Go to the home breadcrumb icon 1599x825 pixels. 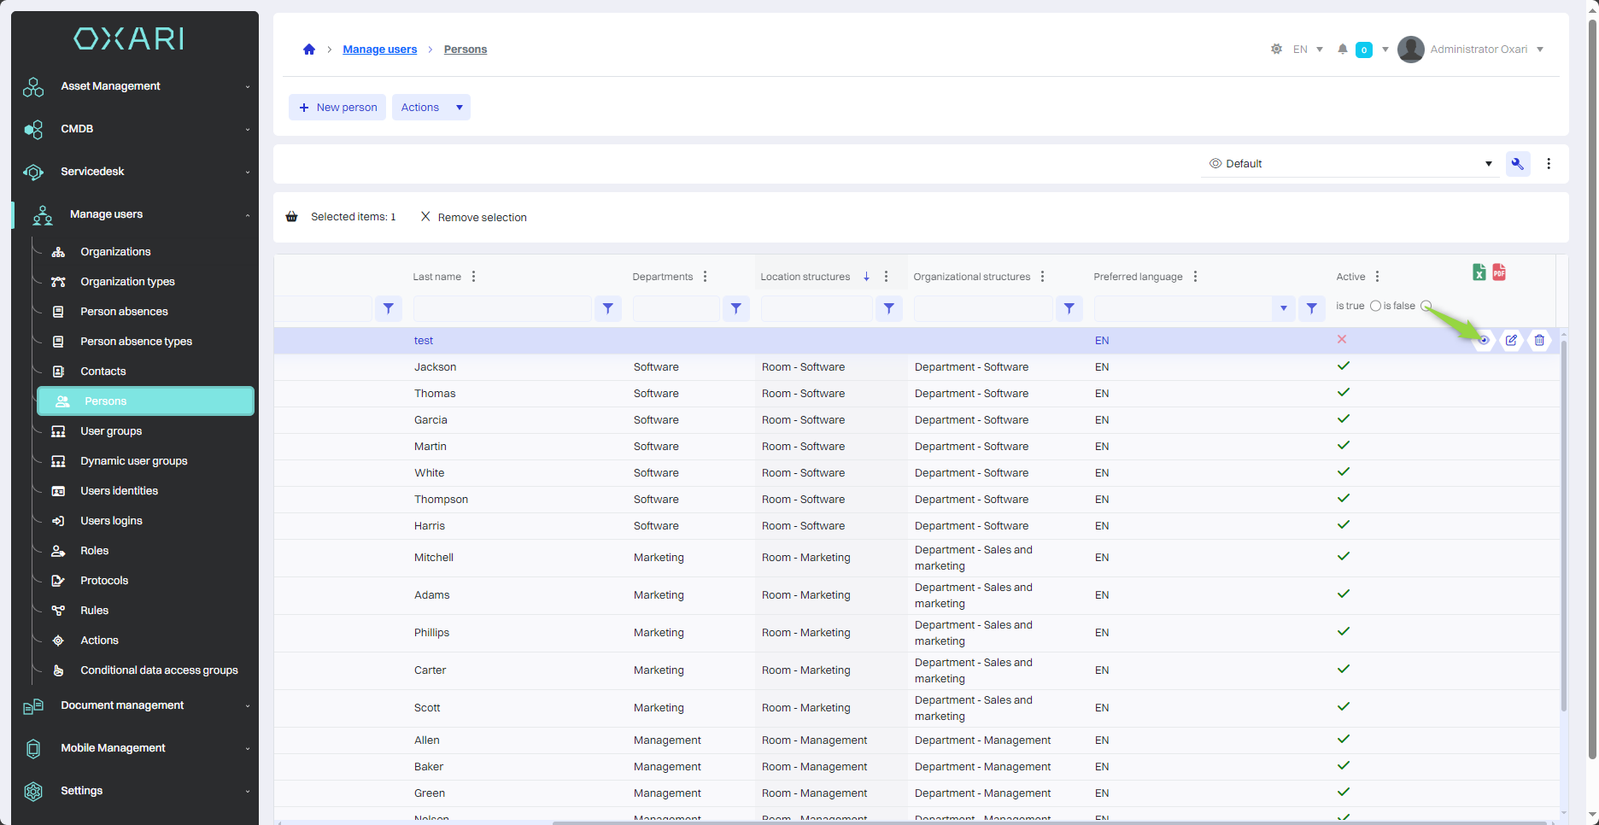[309, 50]
